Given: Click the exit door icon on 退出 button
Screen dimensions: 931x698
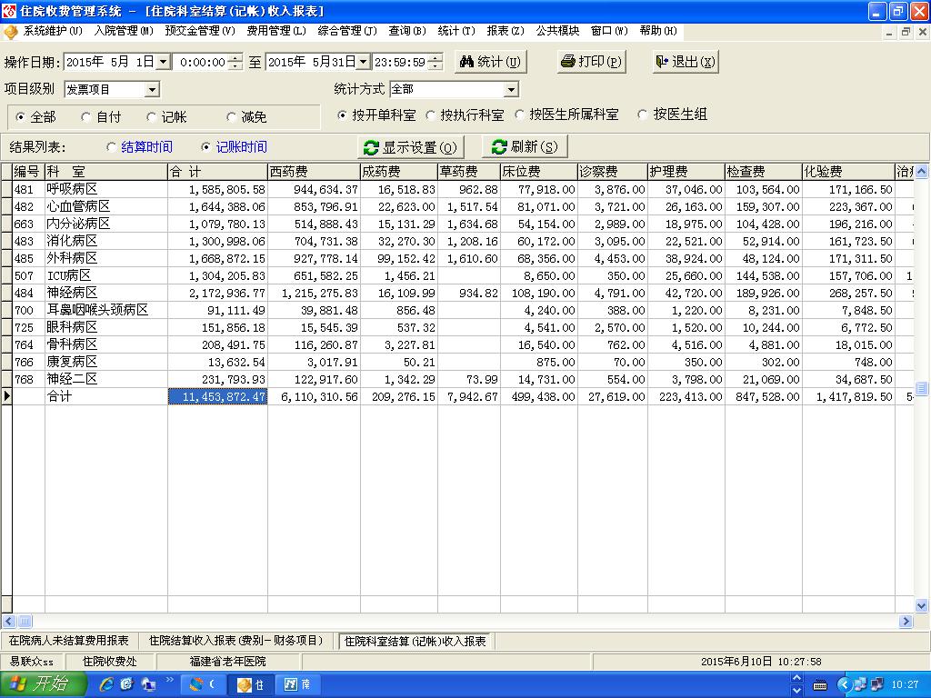Looking at the screenshot, I should [662, 61].
